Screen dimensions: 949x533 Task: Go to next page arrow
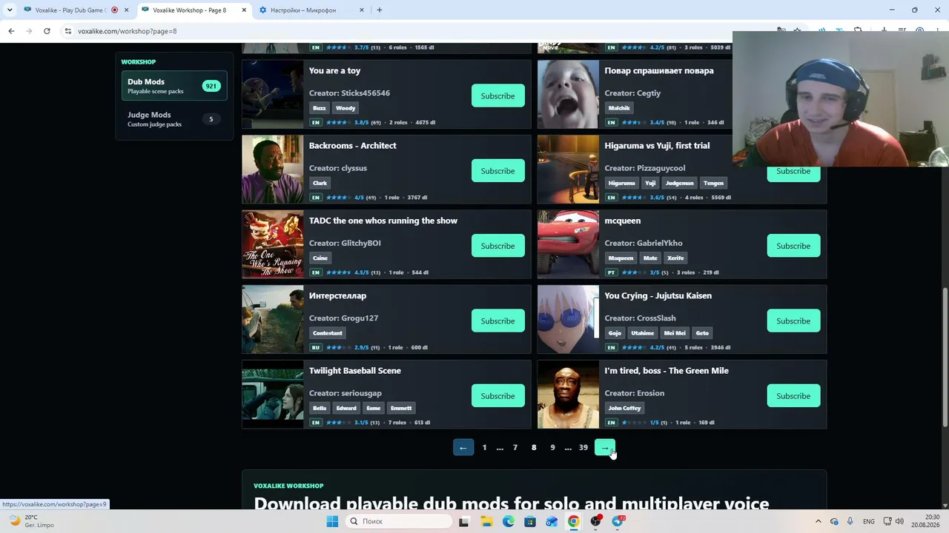coord(605,448)
